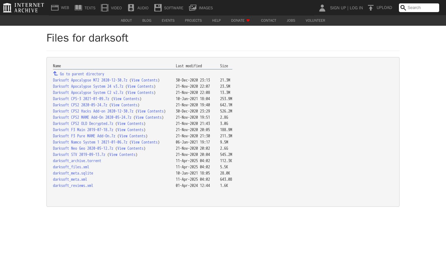Click the Upload text link
Viewport: 446px width, 279px height.
(384, 8)
